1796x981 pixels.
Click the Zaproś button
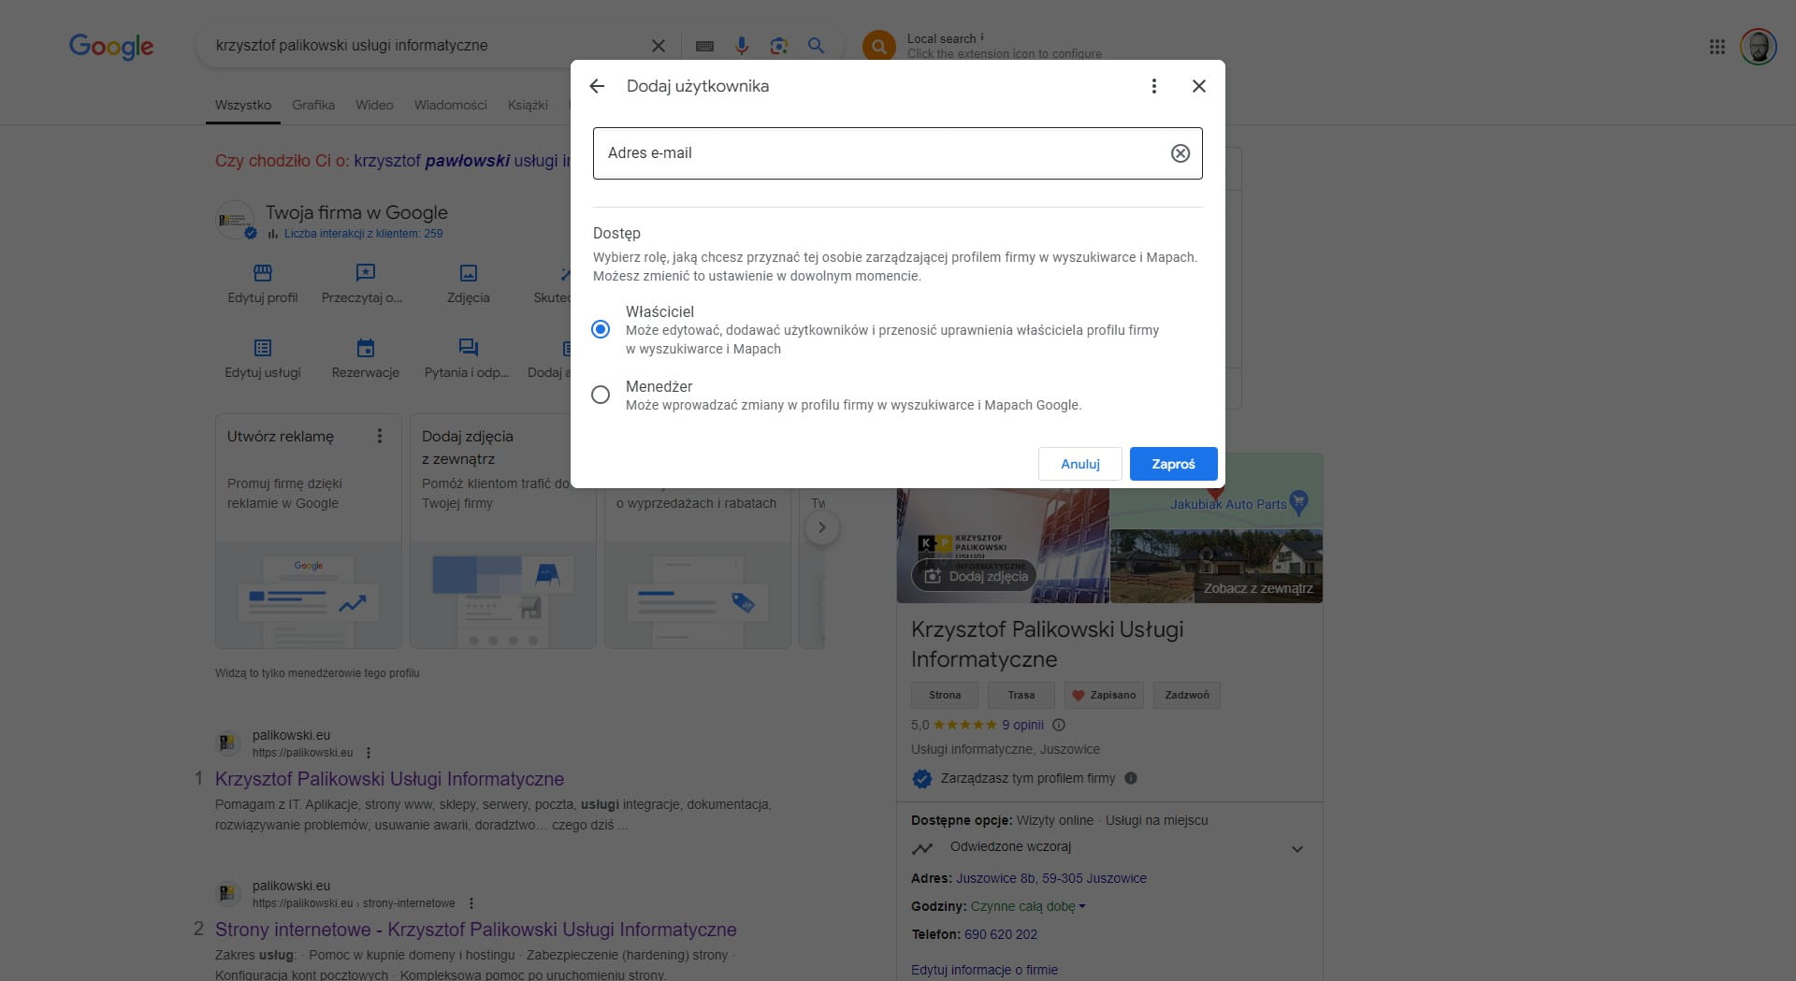click(x=1173, y=464)
